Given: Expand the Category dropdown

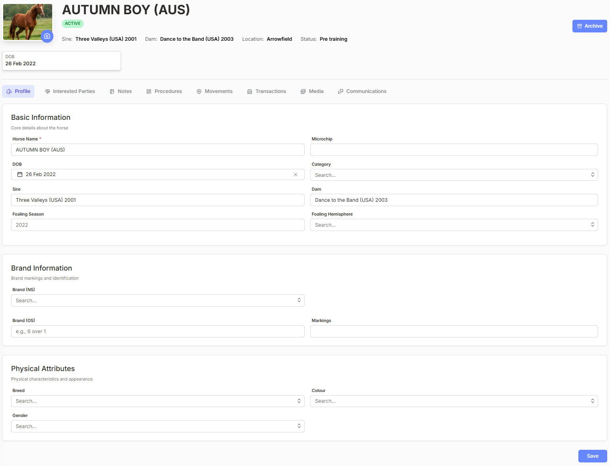Looking at the screenshot, I should 454,175.
